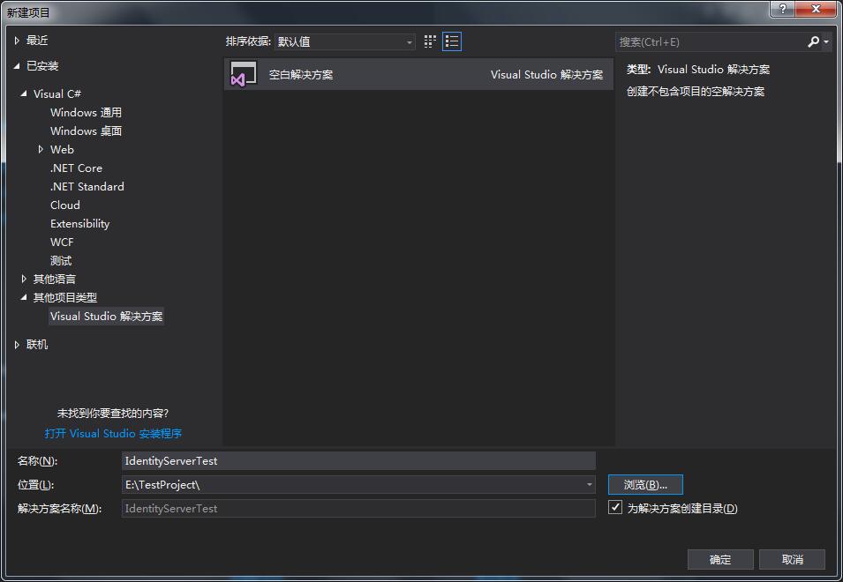Switch to medium icons list view
This screenshot has width=843, height=582.
pyautogui.click(x=452, y=41)
